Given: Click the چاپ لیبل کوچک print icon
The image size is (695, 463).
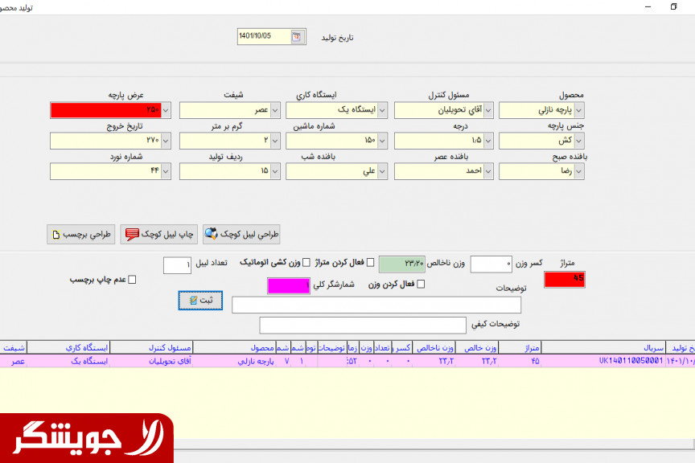Looking at the screenshot, I should point(132,234).
